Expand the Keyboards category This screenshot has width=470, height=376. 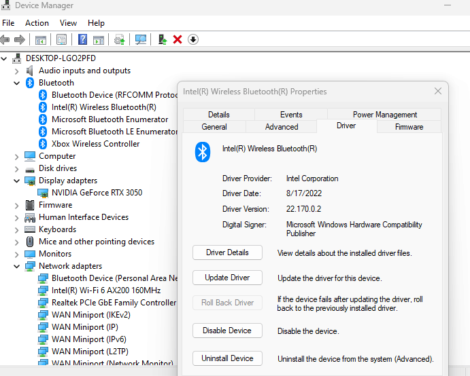click(x=16, y=230)
